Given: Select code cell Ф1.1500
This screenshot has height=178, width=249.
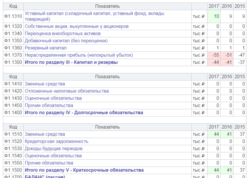Looking at the screenshot, I should (13, 170).
